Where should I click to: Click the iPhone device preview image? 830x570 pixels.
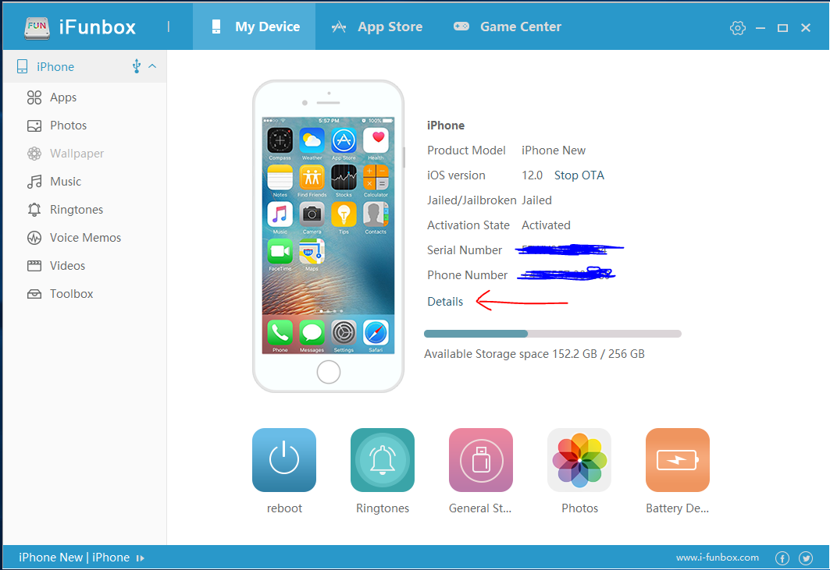(328, 236)
